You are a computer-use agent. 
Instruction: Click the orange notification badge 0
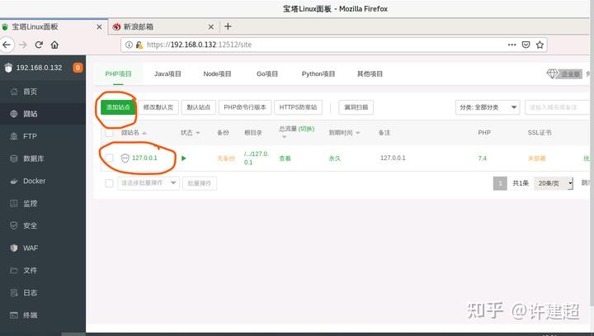pos(78,68)
